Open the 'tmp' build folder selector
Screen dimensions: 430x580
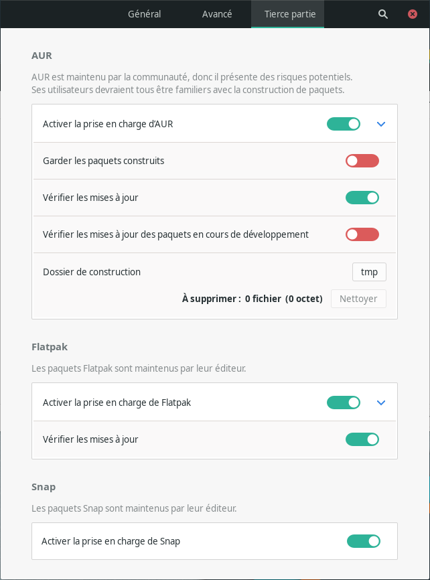coord(369,272)
